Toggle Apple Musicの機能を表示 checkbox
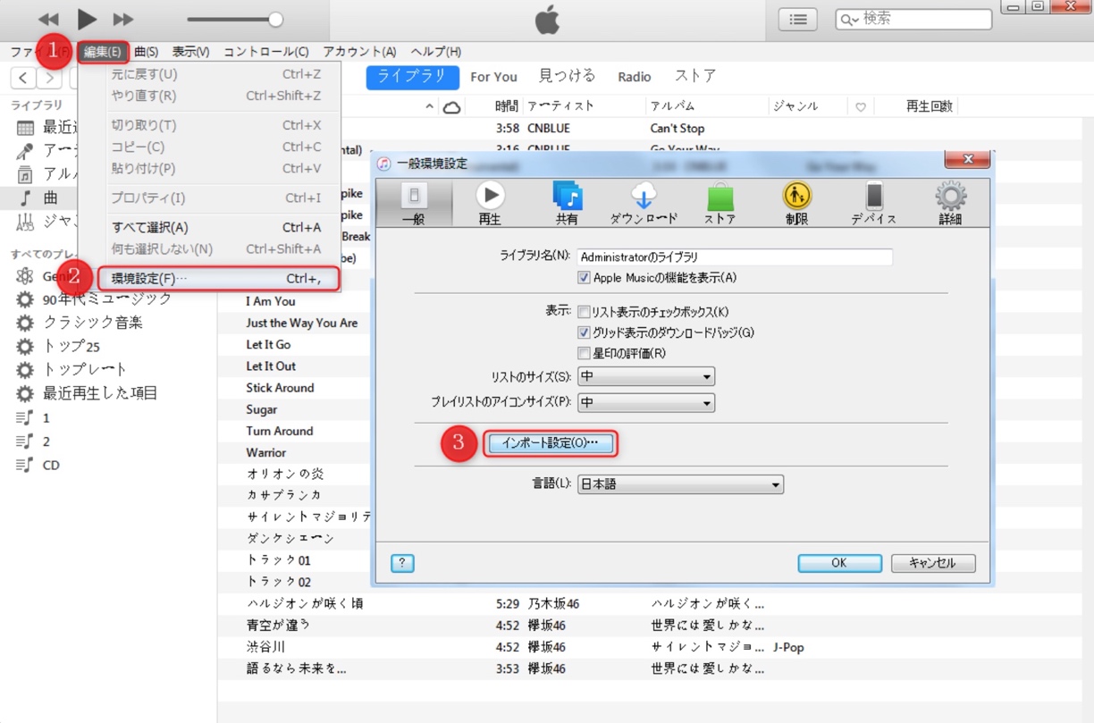1094x723 pixels. point(584,278)
